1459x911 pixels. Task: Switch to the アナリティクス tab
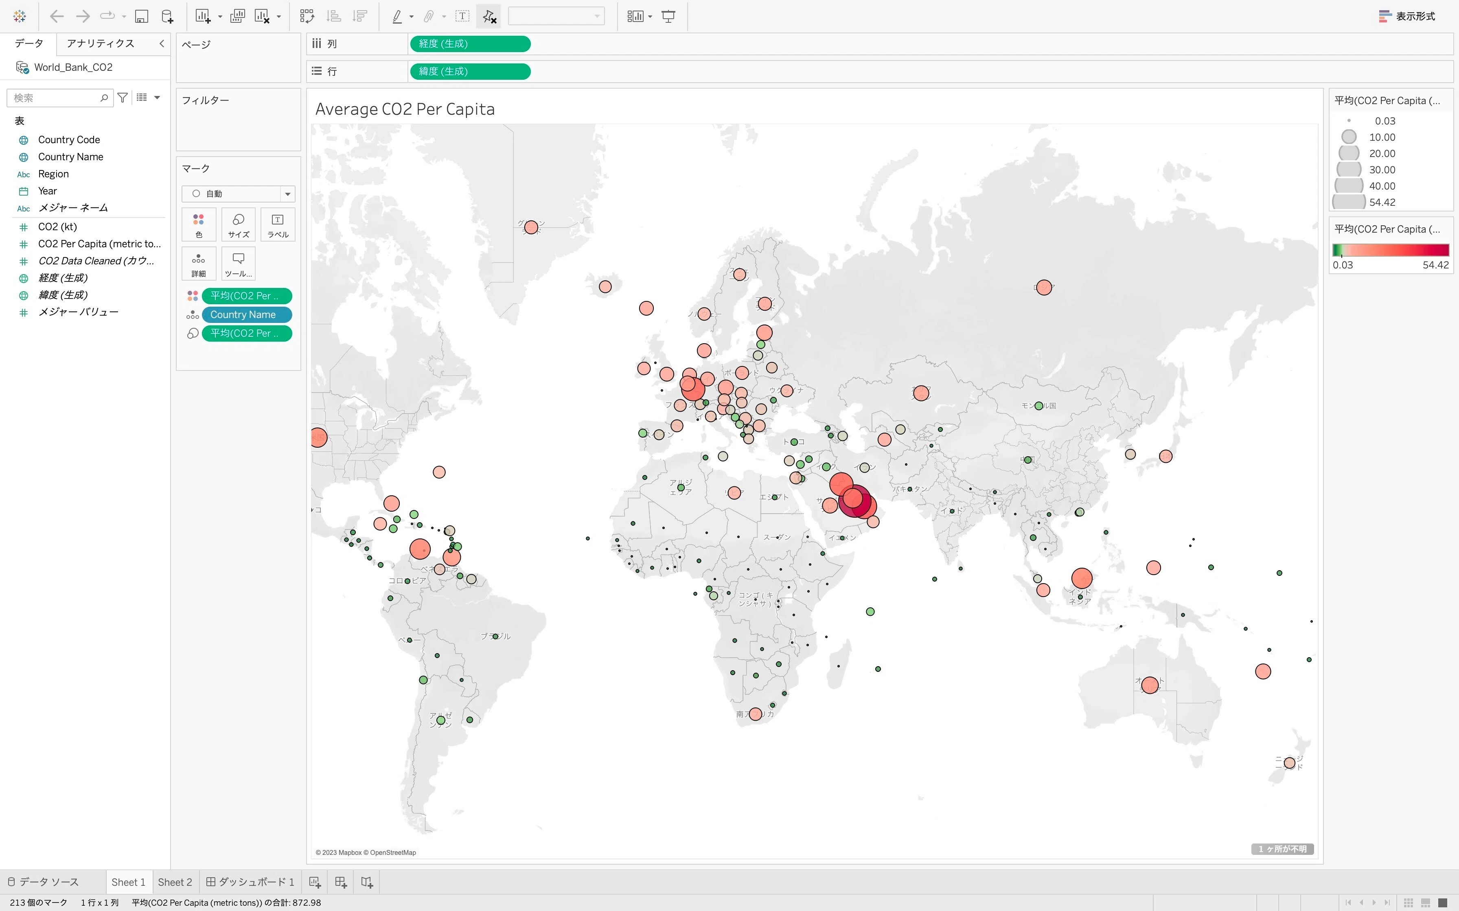click(101, 44)
